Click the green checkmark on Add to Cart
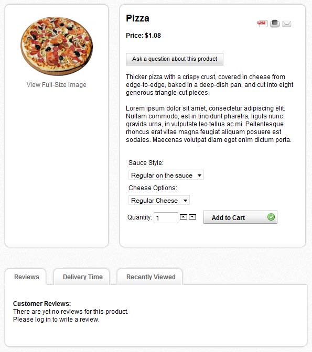The height and width of the screenshot is (352, 312). pos(271,217)
